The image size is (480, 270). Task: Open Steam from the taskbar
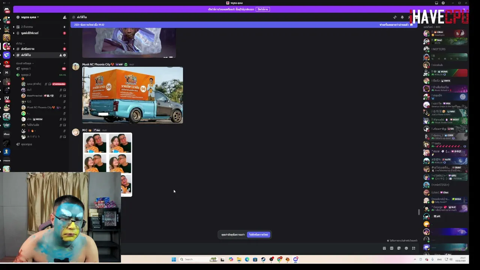coord(263,259)
